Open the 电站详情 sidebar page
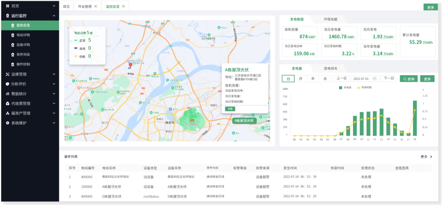The width and height of the screenshot is (444, 208). [30, 35]
